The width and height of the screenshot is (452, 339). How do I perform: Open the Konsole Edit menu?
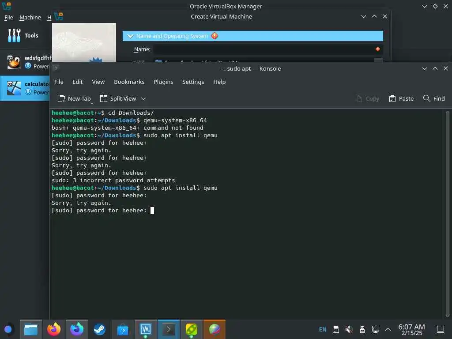[78, 82]
